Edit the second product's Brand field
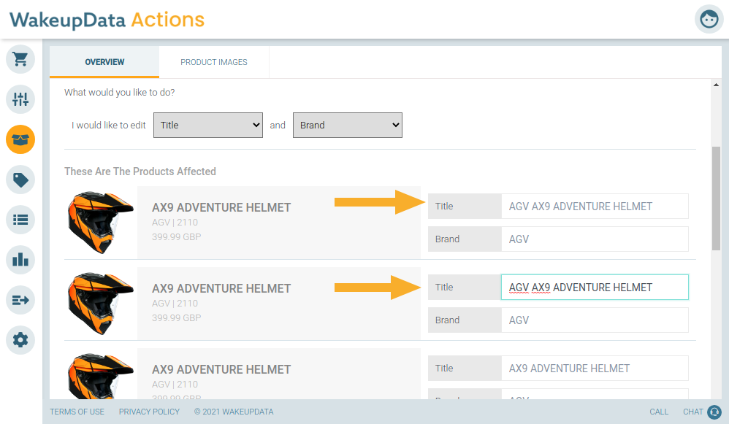Image resolution: width=729 pixels, height=424 pixels. pyautogui.click(x=595, y=320)
